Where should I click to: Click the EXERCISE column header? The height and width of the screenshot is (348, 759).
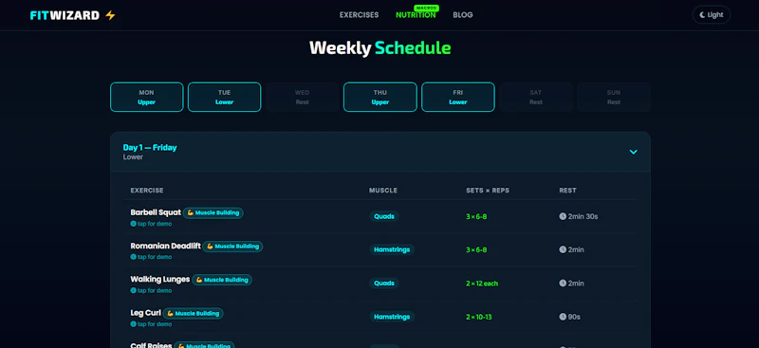(x=147, y=191)
